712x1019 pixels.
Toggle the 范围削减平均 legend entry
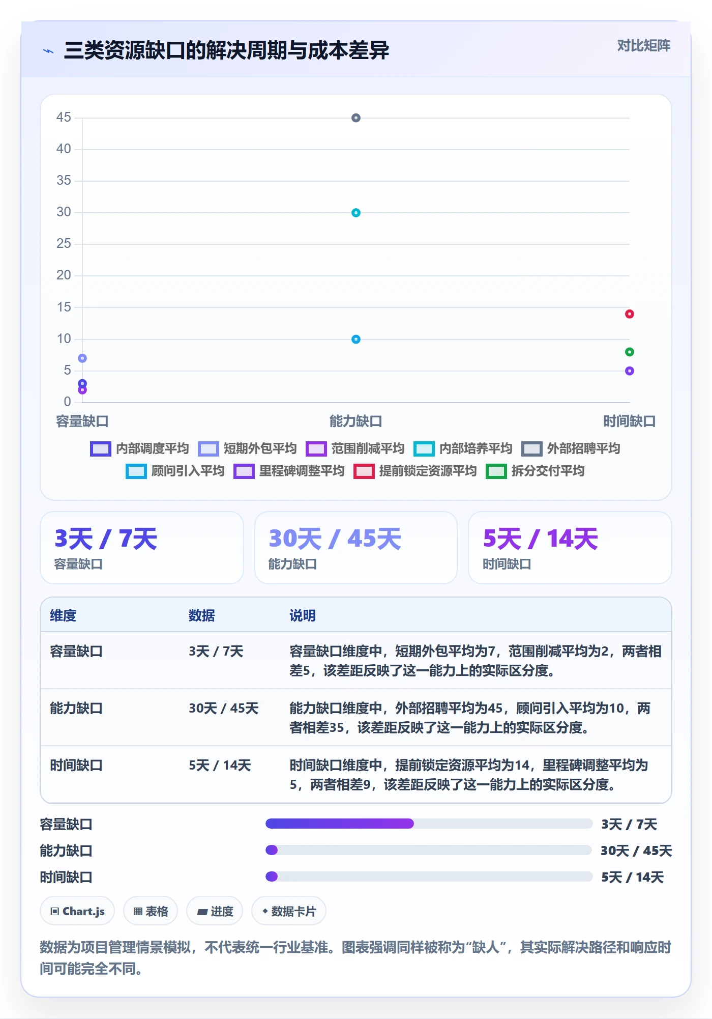[355, 448]
